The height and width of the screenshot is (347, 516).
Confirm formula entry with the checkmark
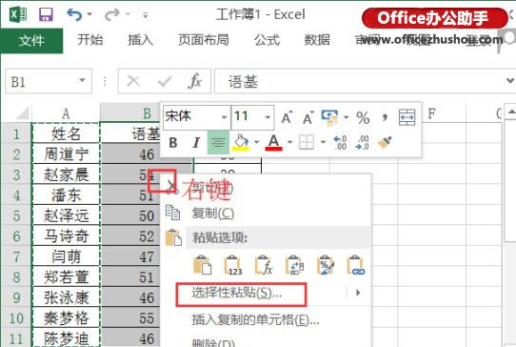[164, 81]
